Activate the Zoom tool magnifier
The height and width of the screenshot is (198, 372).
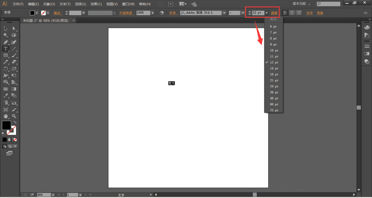[14, 116]
